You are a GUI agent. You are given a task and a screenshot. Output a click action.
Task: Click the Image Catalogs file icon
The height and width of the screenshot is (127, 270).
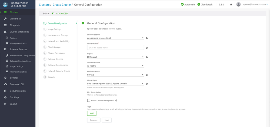click(7, 66)
